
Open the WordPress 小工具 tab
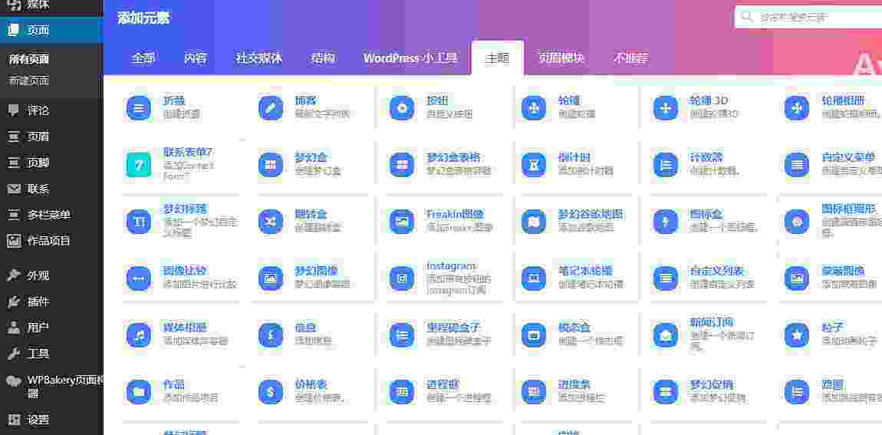(x=410, y=58)
